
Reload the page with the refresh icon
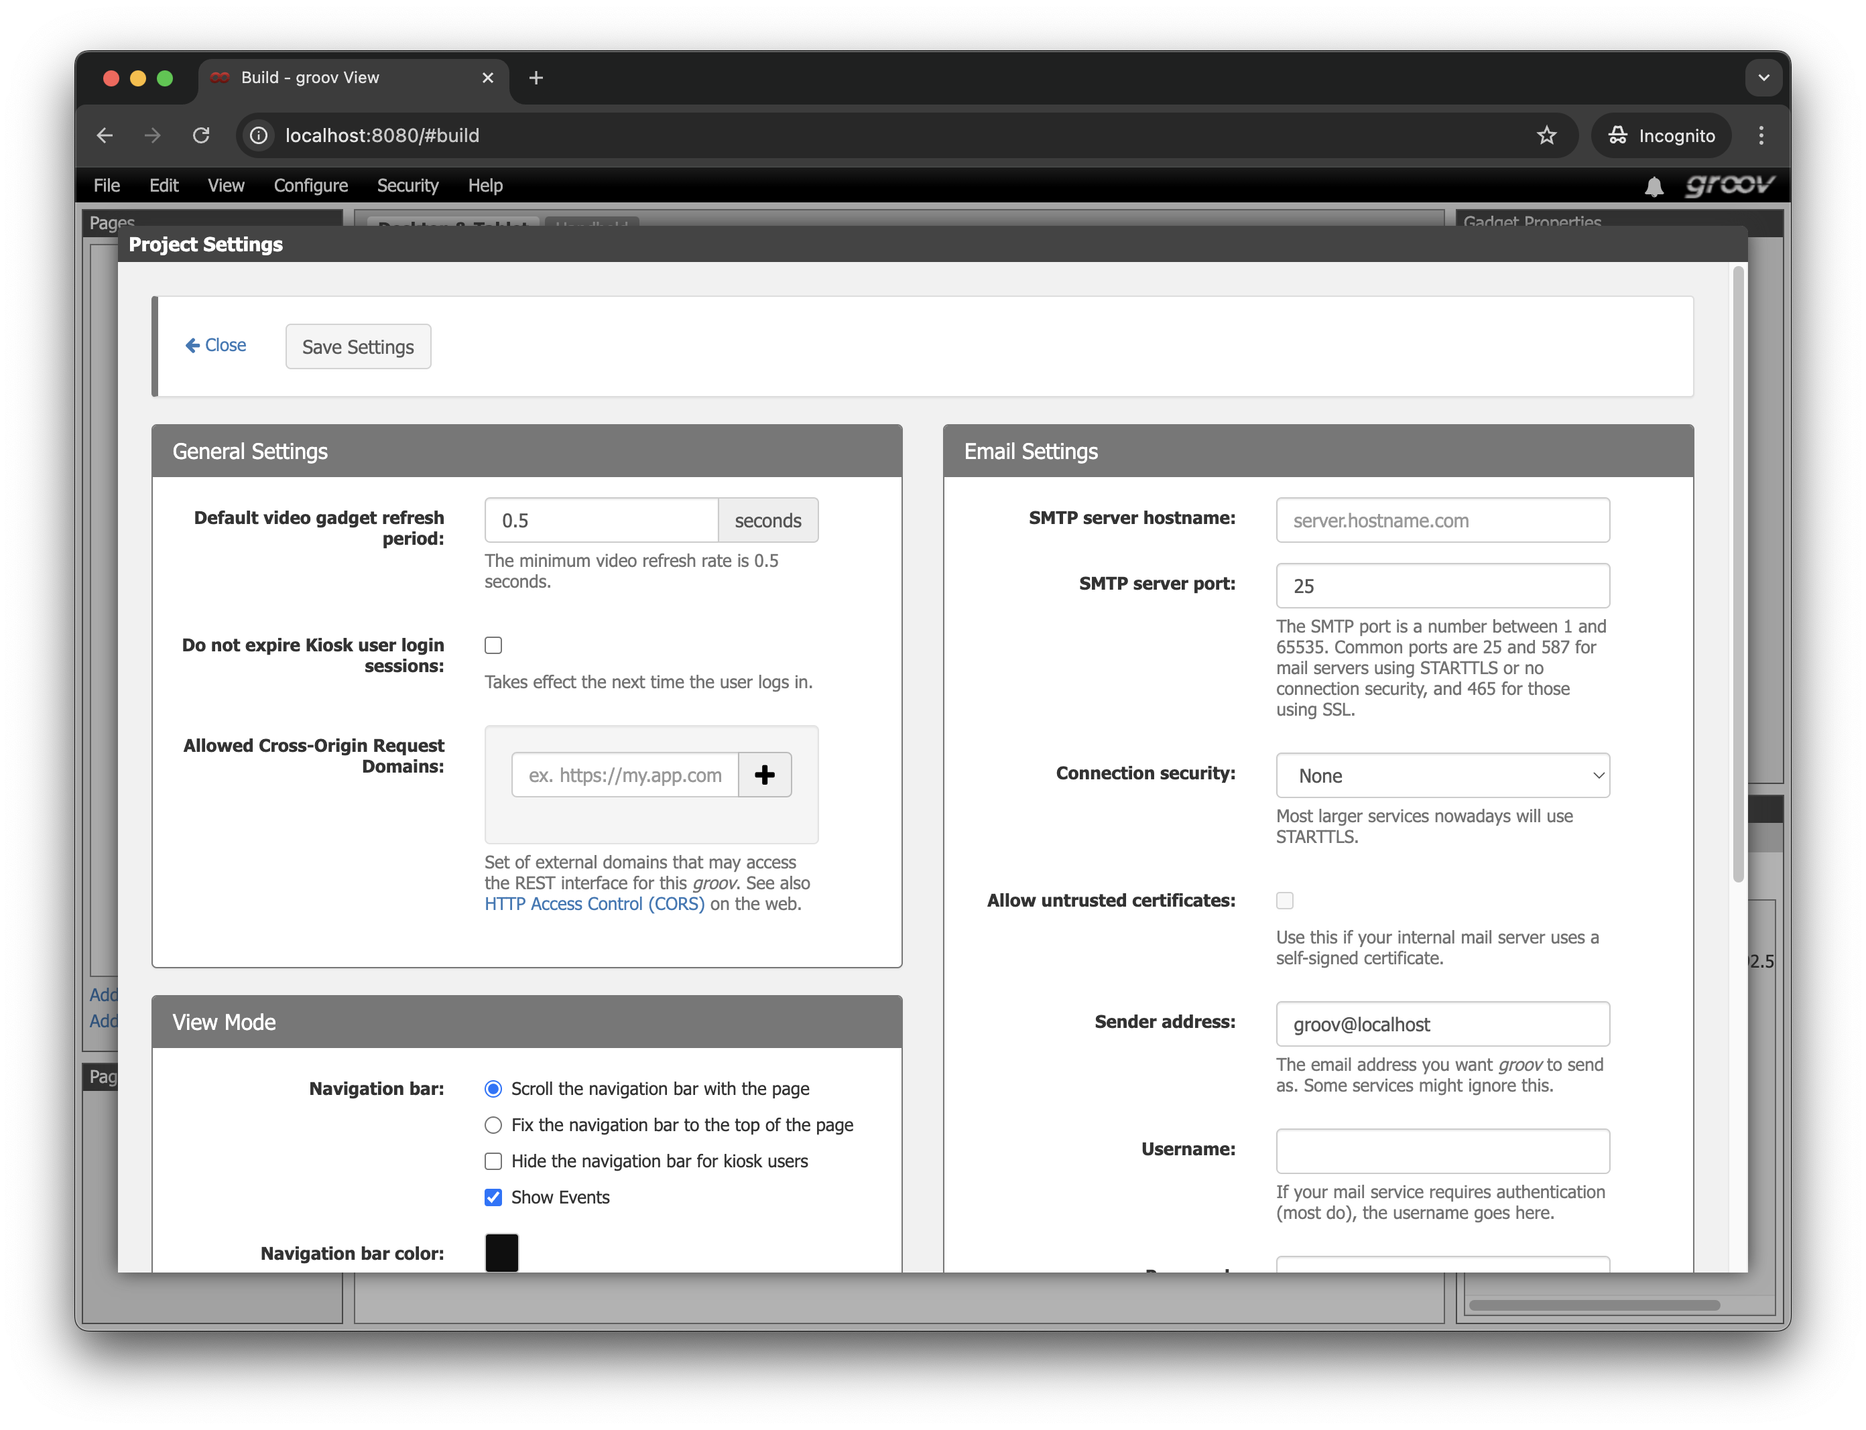(201, 135)
